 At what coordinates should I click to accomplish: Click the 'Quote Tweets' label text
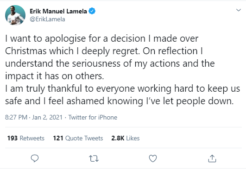[x=84, y=138]
